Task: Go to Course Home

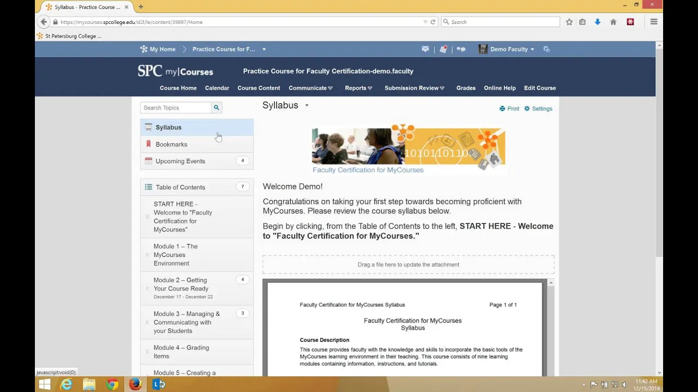Action: point(178,88)
